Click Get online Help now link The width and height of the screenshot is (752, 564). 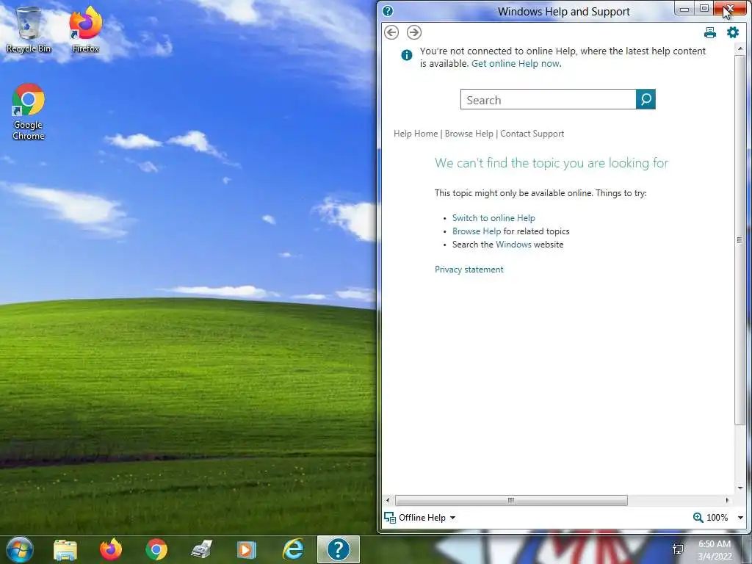pyautogui.click(x=516, y=64)
